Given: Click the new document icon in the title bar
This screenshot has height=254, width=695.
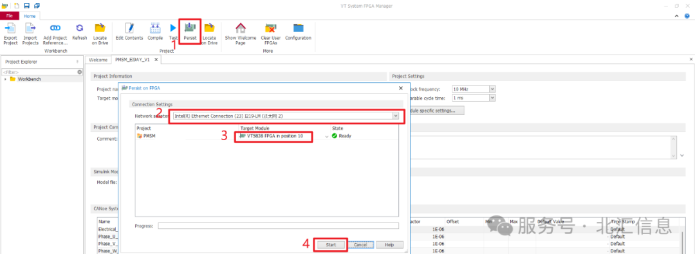Looking at the screenshot, I should pos(16,6).
